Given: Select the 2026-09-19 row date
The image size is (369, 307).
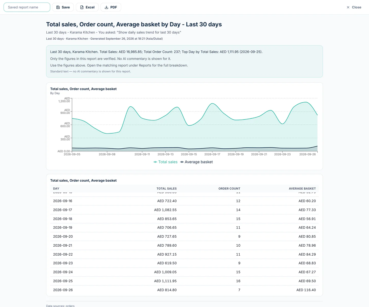Looking at the screenshot, I should click(x=63, y=228).
